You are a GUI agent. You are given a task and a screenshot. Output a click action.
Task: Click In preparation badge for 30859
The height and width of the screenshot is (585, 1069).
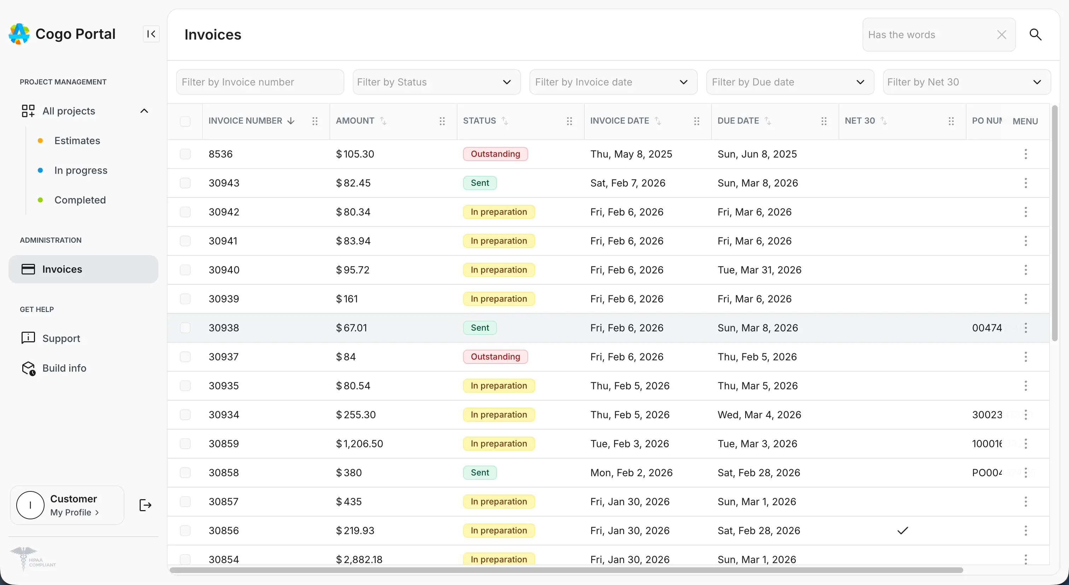[499, 444]
